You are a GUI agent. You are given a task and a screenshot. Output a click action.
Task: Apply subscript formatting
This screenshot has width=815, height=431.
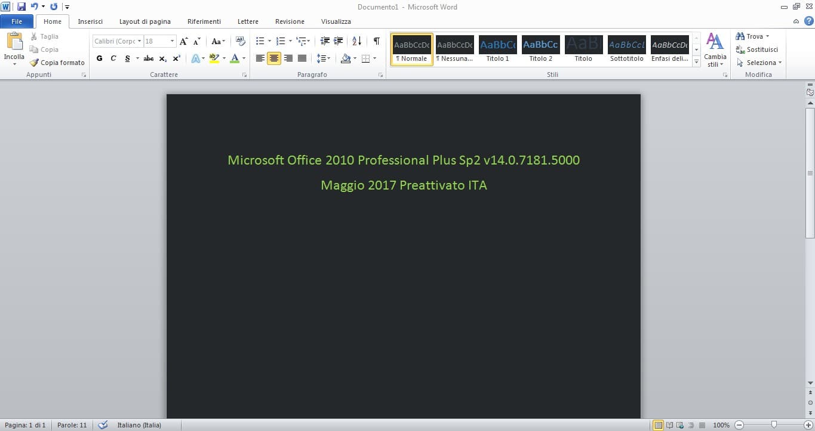pos(163,58)
